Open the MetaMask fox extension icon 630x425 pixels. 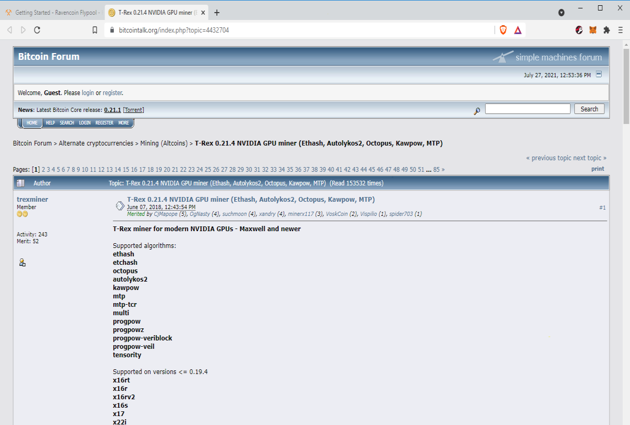(x=593, y=30)
